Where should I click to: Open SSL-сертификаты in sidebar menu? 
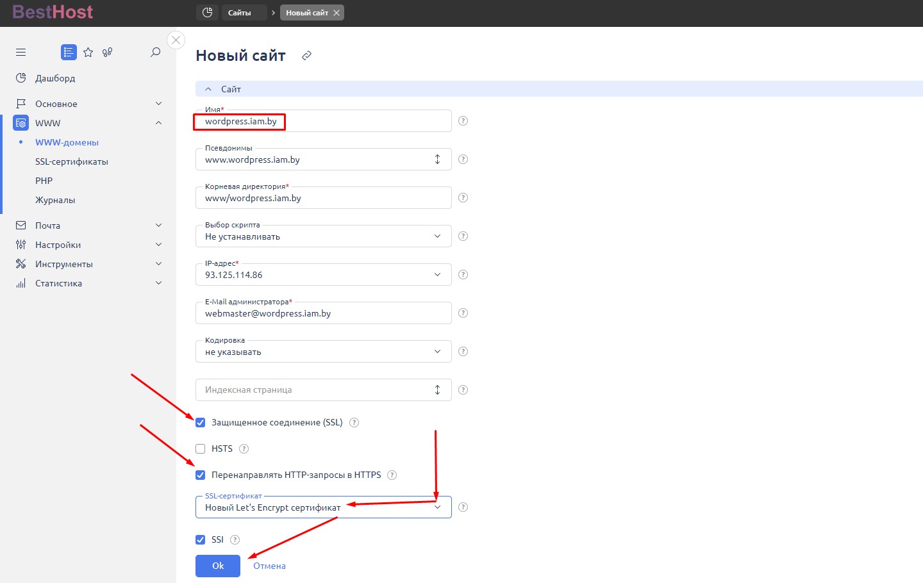(x=72, y=161)
